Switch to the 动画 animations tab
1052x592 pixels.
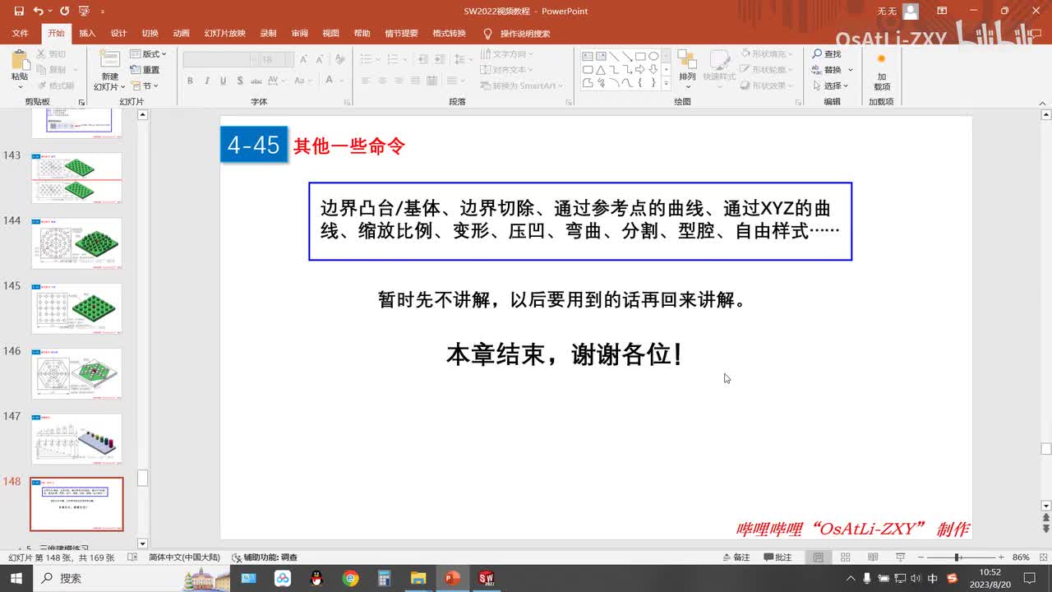point(181,34)
